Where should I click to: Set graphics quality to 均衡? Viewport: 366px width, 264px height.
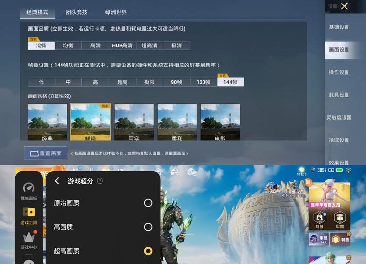pyautogui.click(x=68, y=45)
